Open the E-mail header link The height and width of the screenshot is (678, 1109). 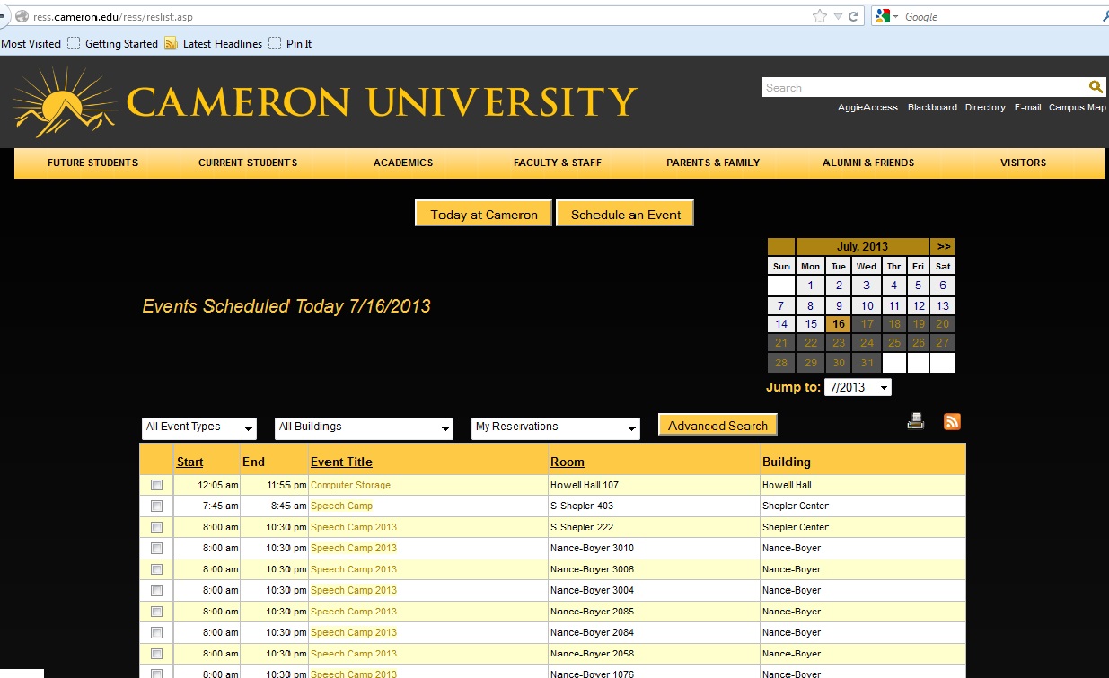[x=1027, y=108]
